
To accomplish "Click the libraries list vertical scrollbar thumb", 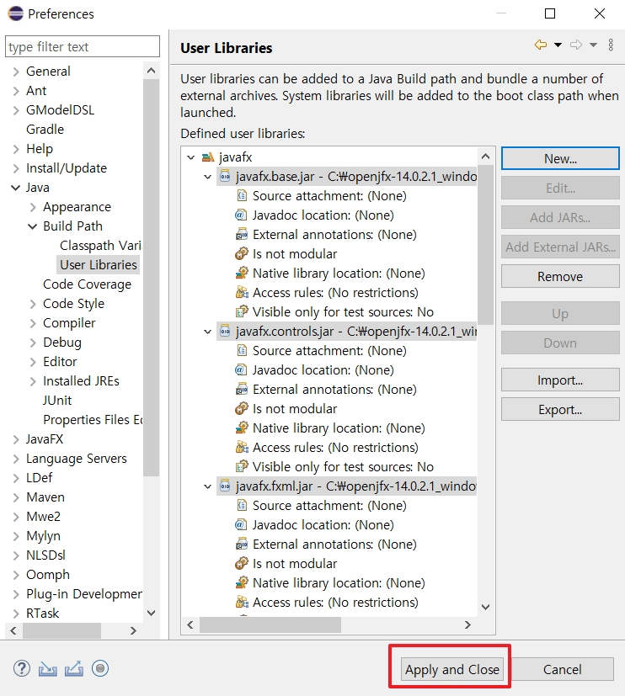I will pyautogui.click(x=485, y=246).
